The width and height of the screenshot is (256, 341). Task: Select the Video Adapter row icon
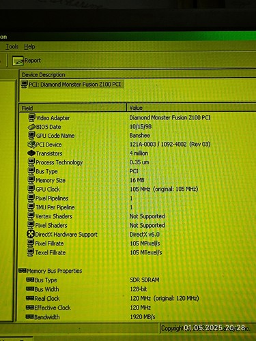(32, 117)
